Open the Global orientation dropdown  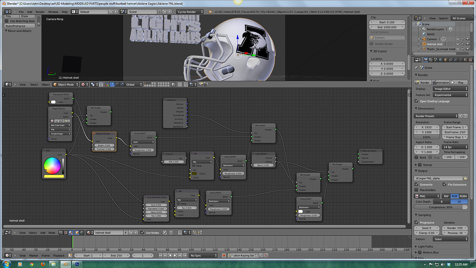click(x=133, y=85)
